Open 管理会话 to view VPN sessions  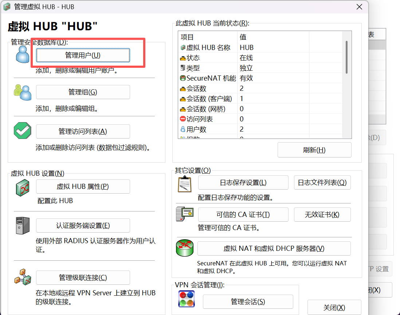[248, 302]
